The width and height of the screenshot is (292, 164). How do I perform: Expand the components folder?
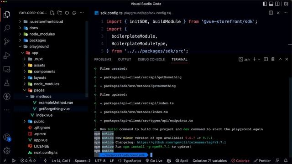pos(25,72)
